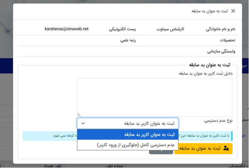Close the bad-record registration dialog

[233, 11]
